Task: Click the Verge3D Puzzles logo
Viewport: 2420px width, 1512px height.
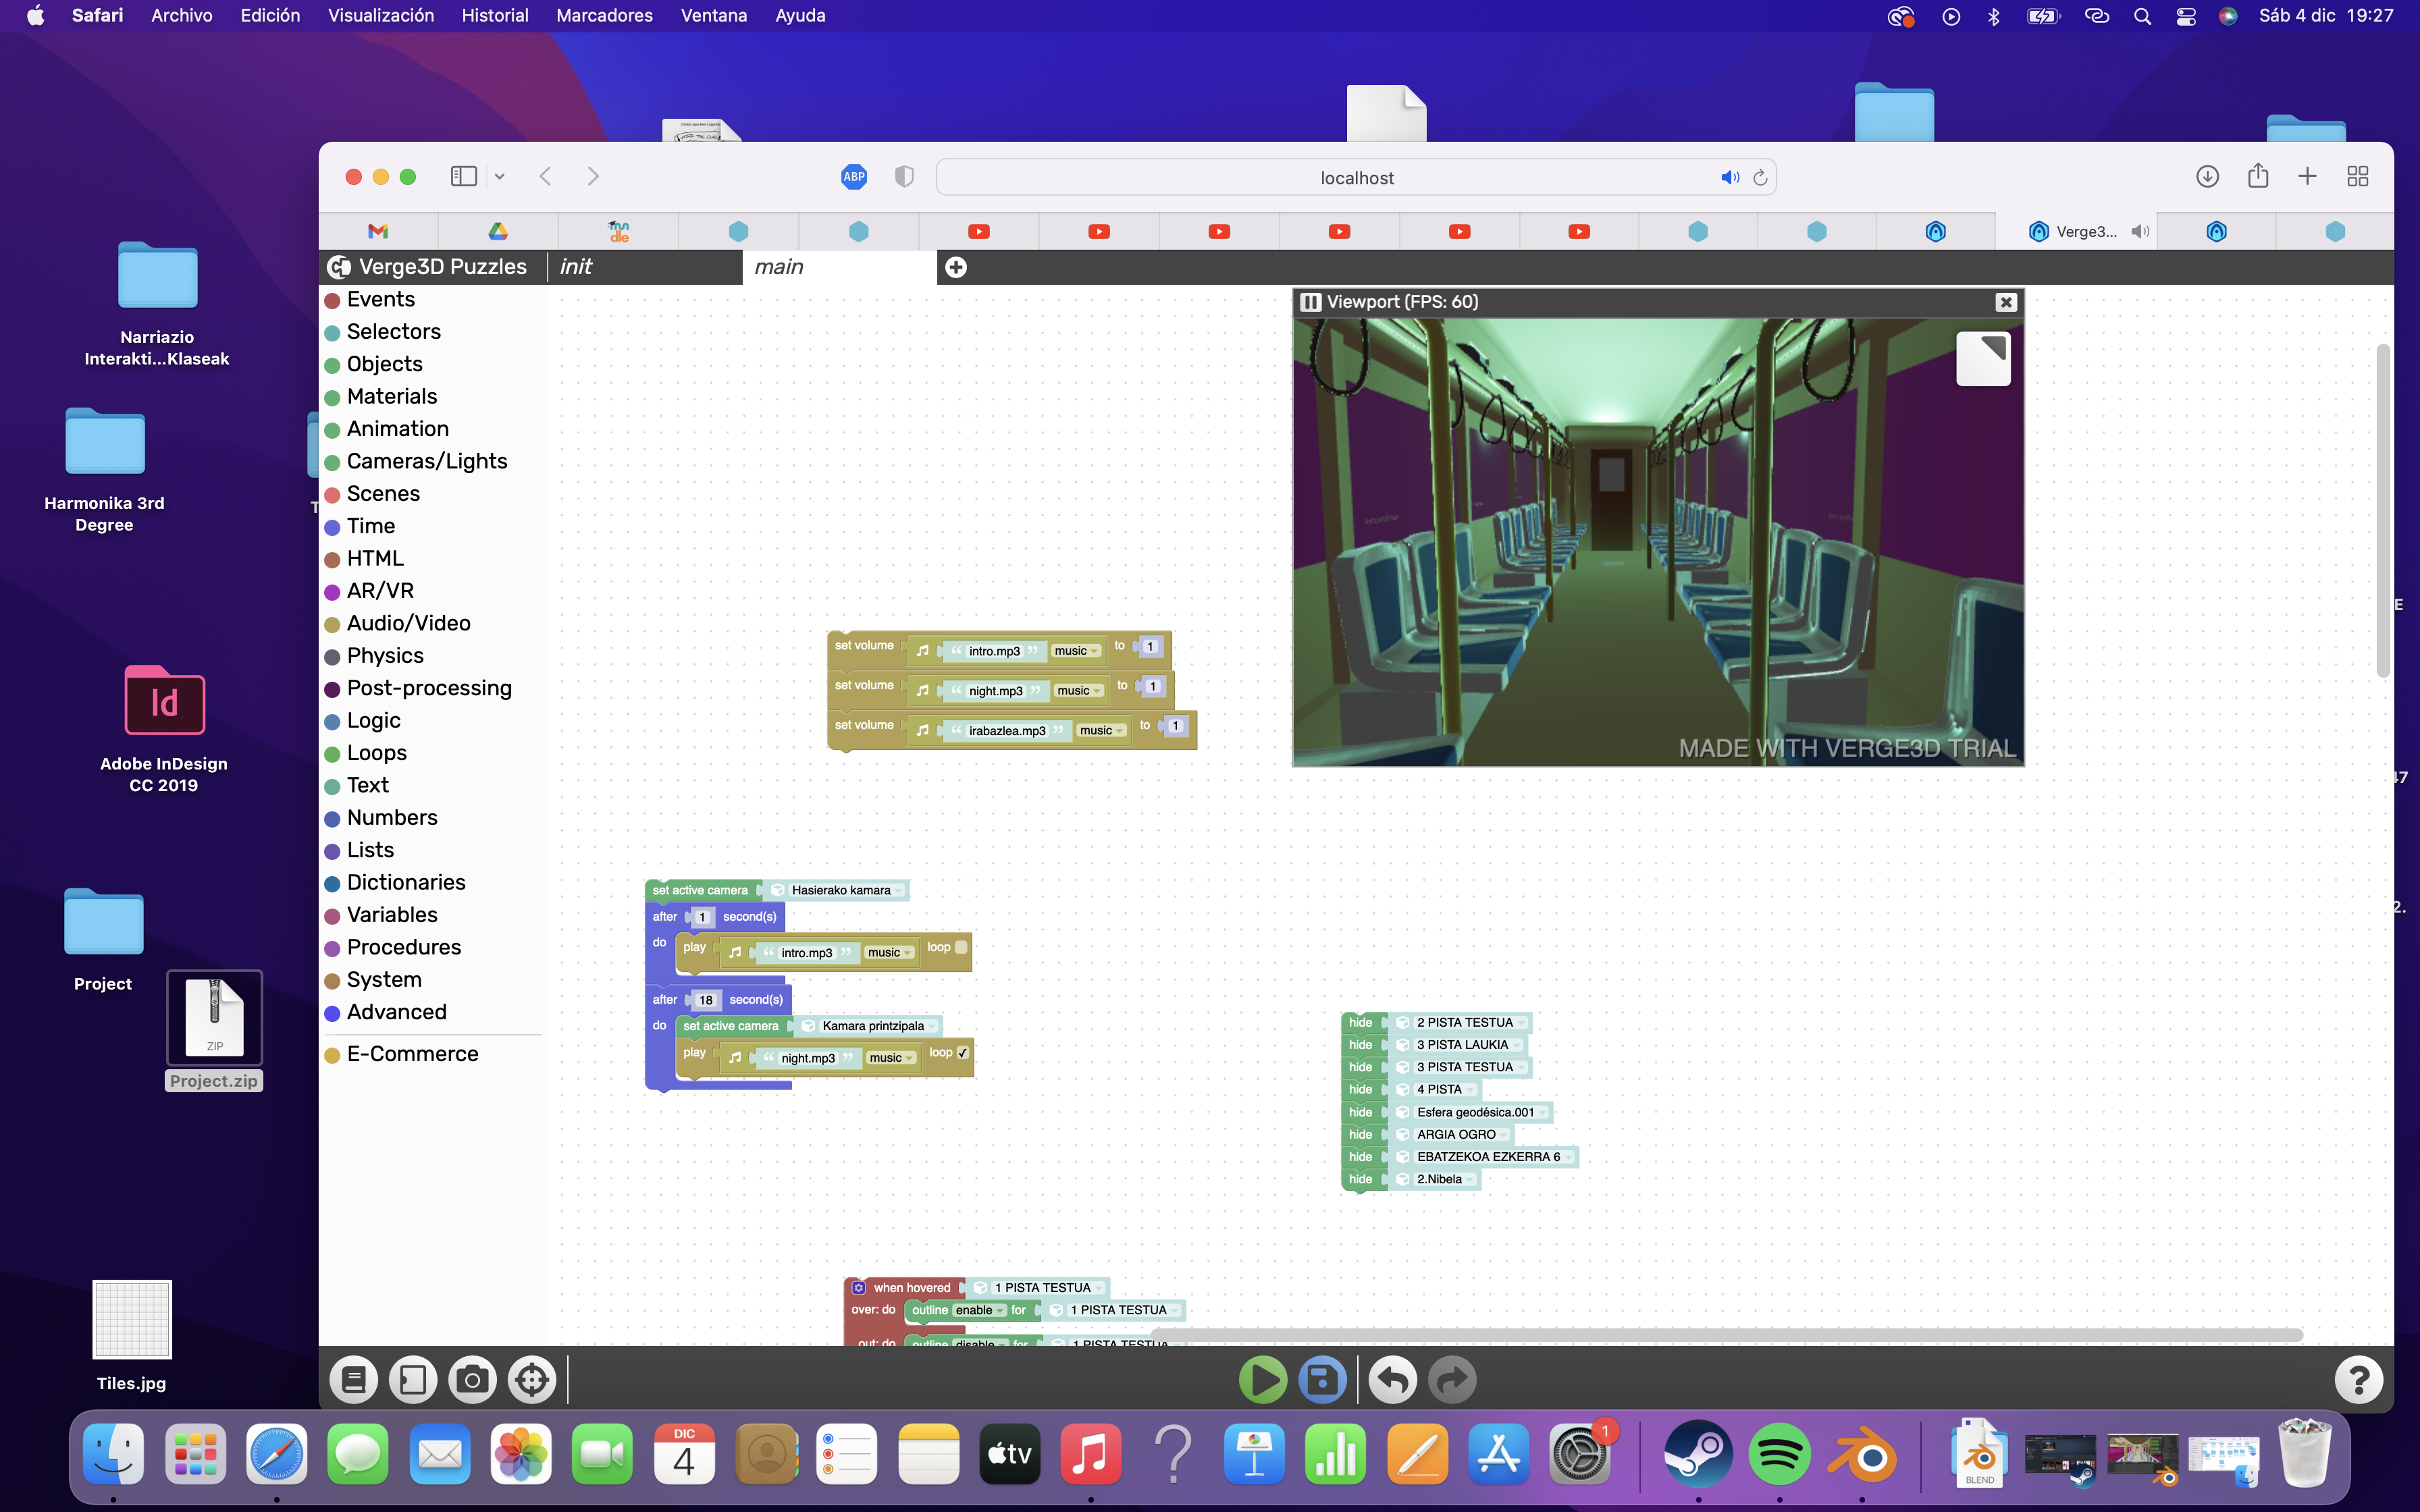Action: tap(339, 267)
